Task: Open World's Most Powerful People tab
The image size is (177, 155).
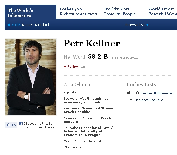Action: tap(120, 11)
